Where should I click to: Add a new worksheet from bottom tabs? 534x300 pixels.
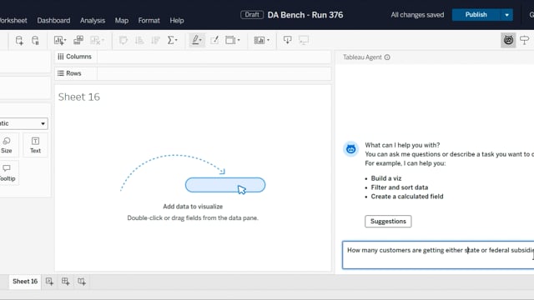click(49, 282)
